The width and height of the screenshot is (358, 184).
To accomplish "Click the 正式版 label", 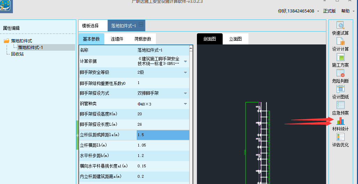I will pos(329,11).
